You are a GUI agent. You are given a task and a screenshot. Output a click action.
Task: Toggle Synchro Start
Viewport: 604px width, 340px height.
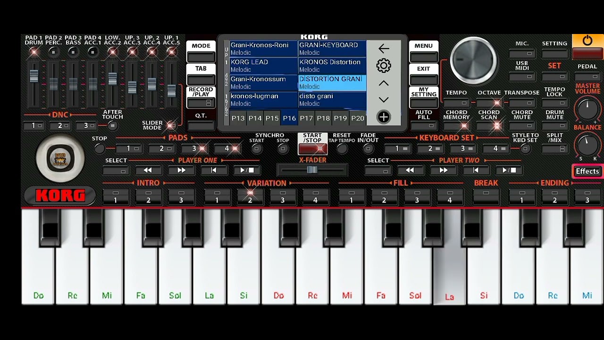(x=257, y=149)
